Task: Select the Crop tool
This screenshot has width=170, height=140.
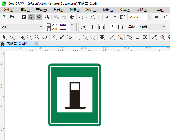Action: [22, 37]
